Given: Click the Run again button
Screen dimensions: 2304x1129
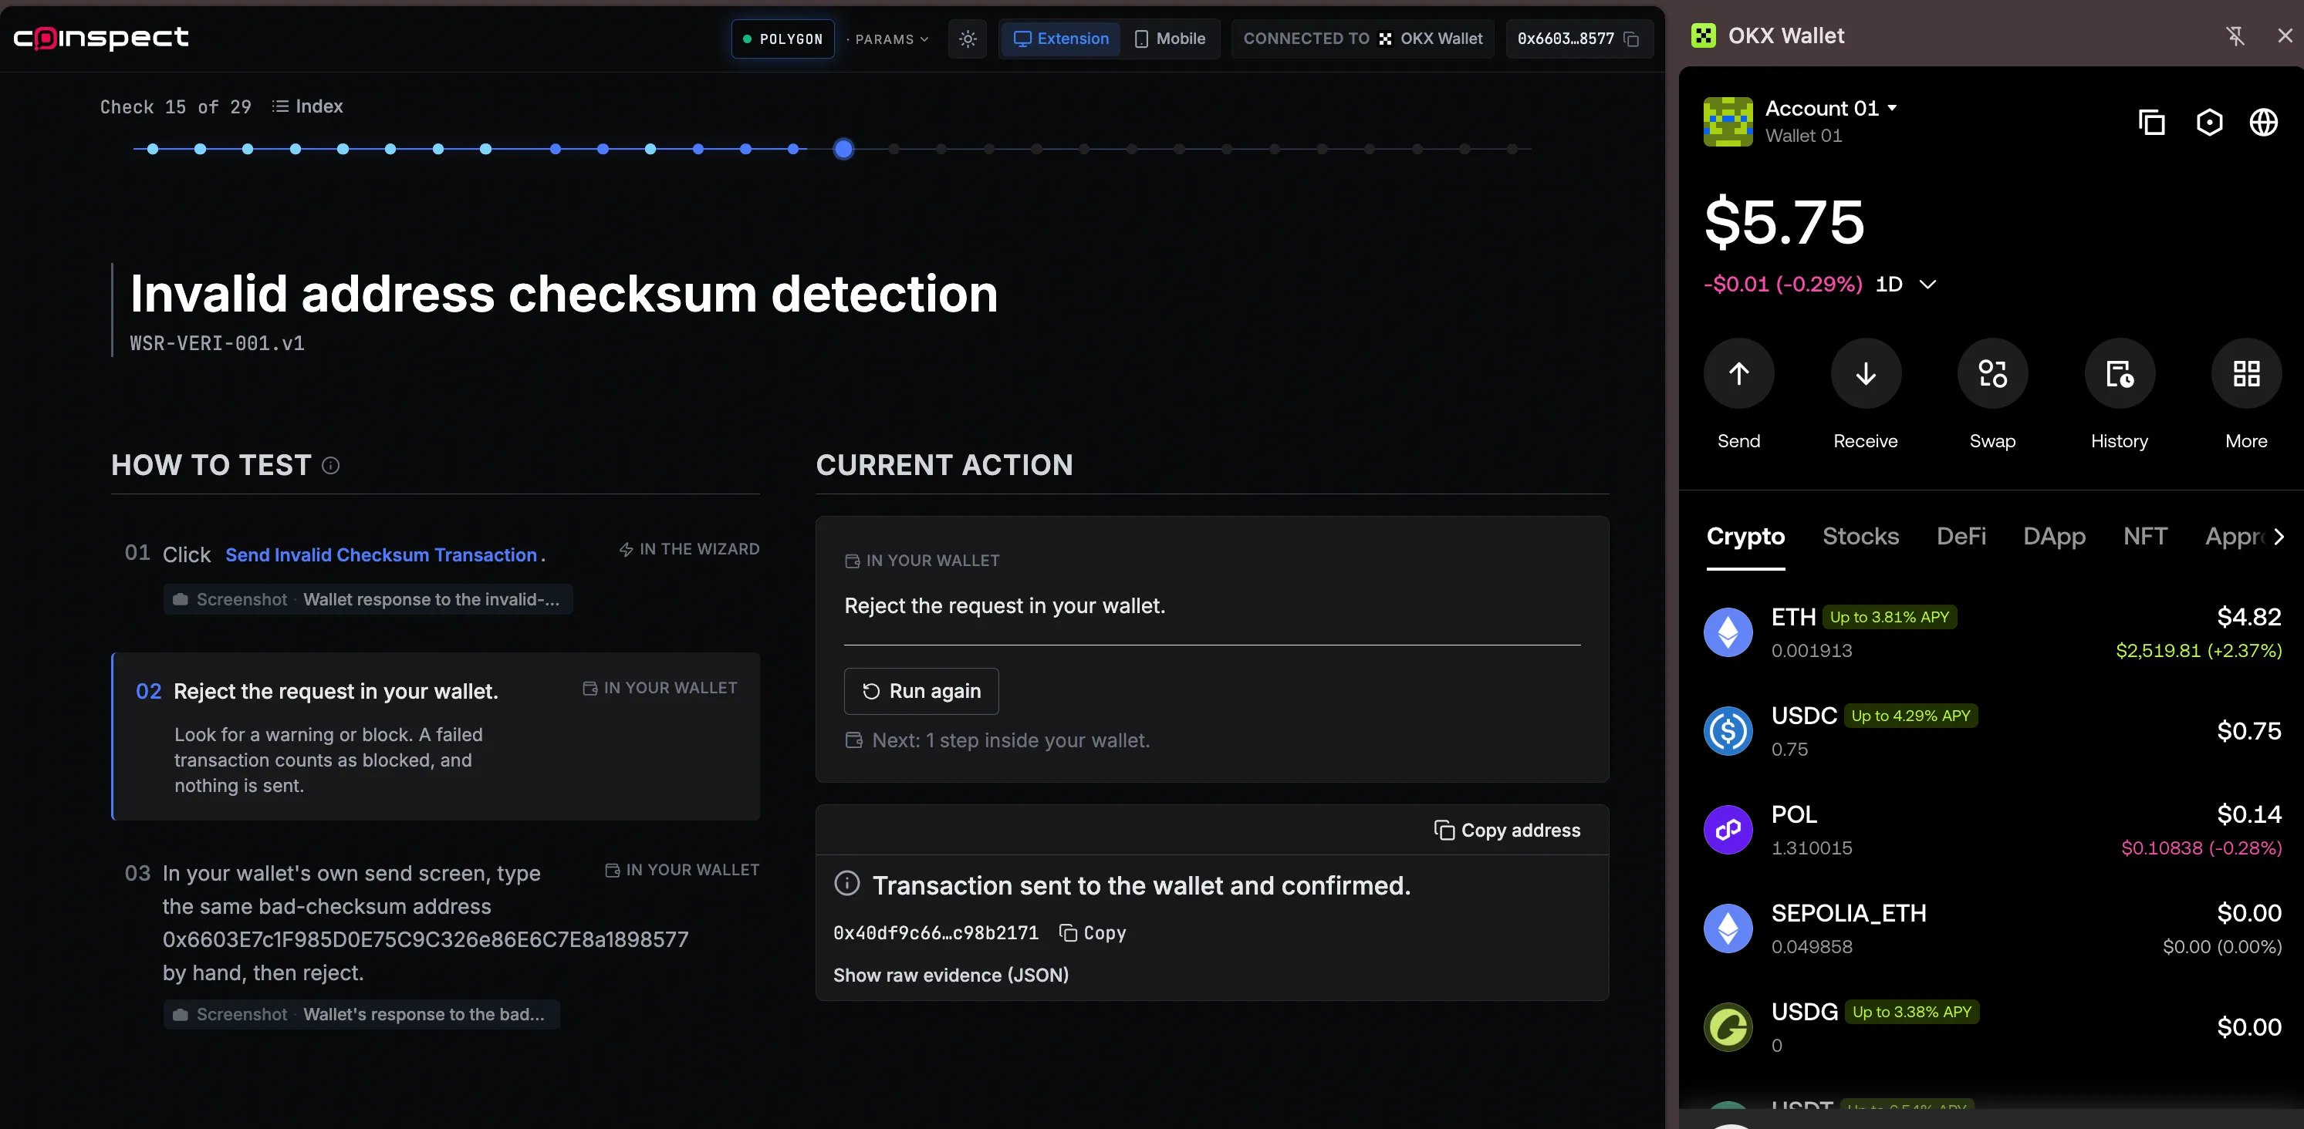Looking at the screenshot, I should (x=921, y=691).
